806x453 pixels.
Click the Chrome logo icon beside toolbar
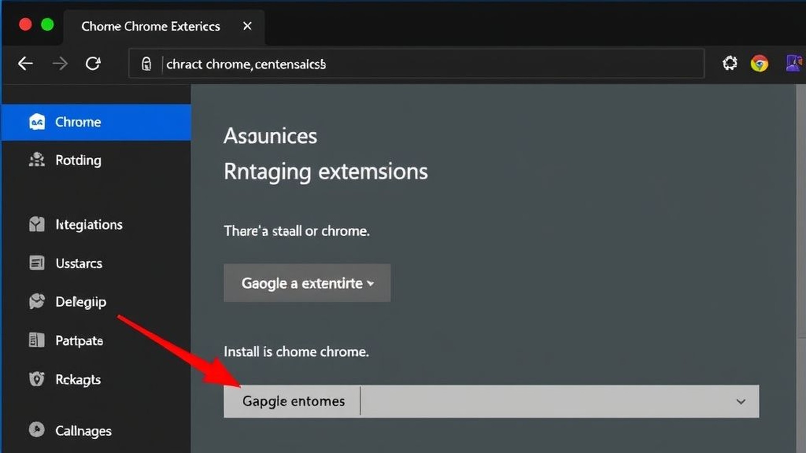[760, 63]
